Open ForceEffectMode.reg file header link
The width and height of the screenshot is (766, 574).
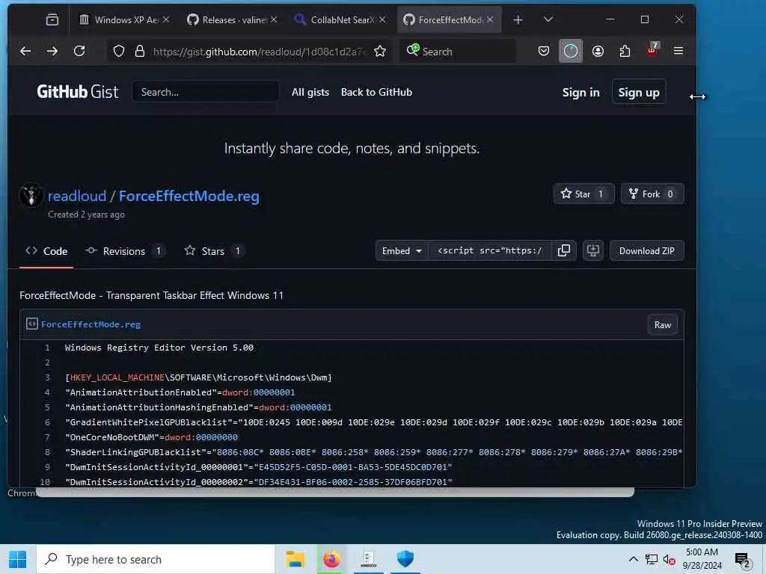click(x=91, y=324)
